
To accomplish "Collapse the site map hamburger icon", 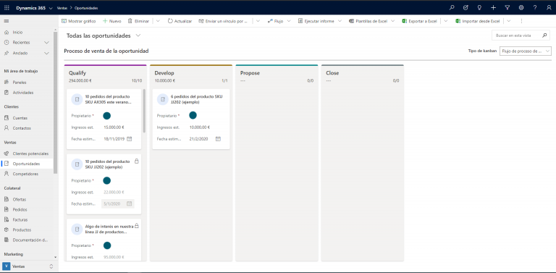I will [7, 21].
